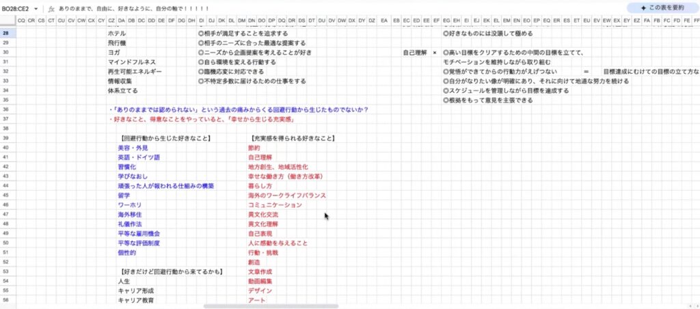The image size is (700, 309).
Task: Select row header 36
Action: pos(6,109)
